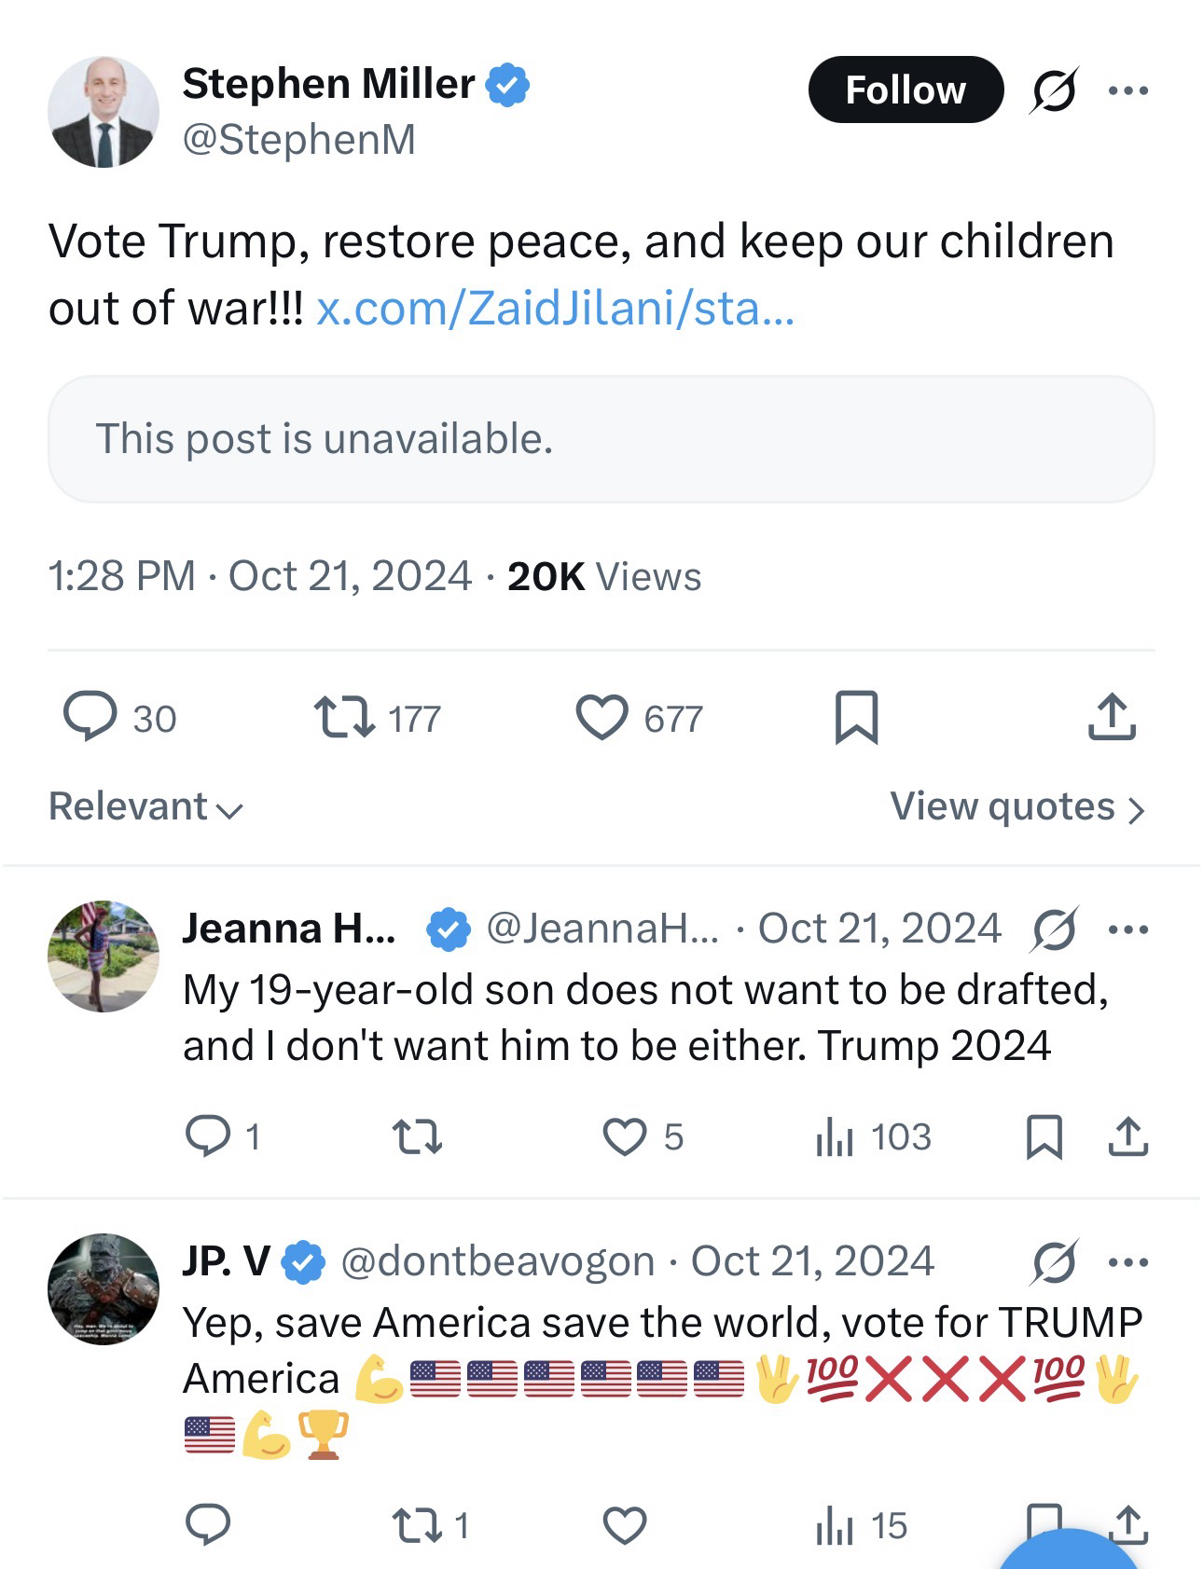Click the unavailable quoted post box

click(x=601, y=439)
